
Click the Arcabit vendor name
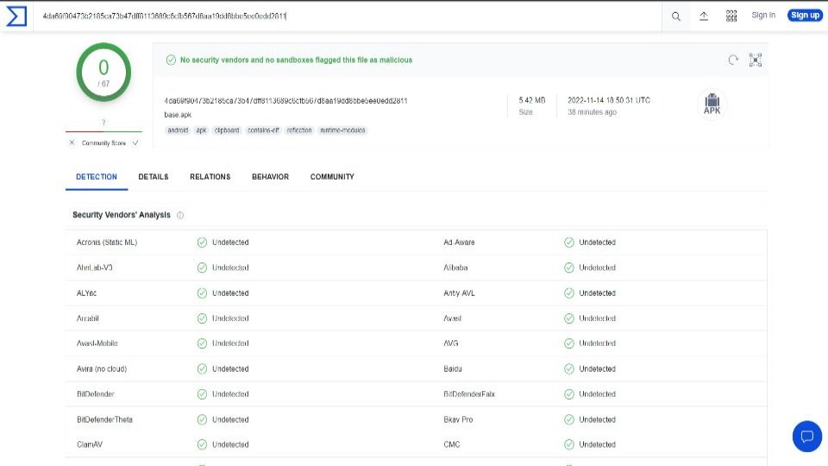pos(88,318)
